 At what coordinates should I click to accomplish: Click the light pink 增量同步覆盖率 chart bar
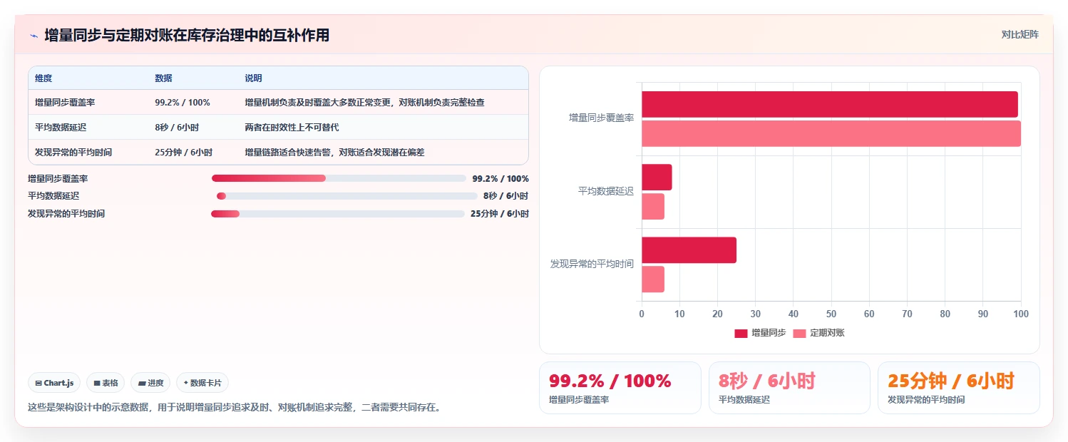tap(831, 133)
